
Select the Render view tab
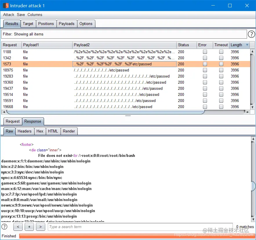click(69, 131)
